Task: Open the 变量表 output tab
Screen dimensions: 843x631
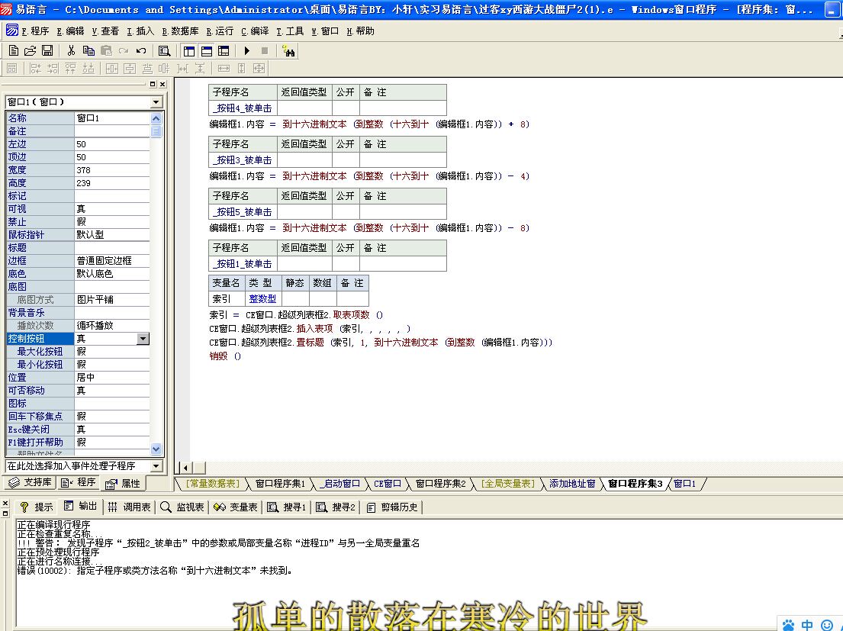Action: 237,507
